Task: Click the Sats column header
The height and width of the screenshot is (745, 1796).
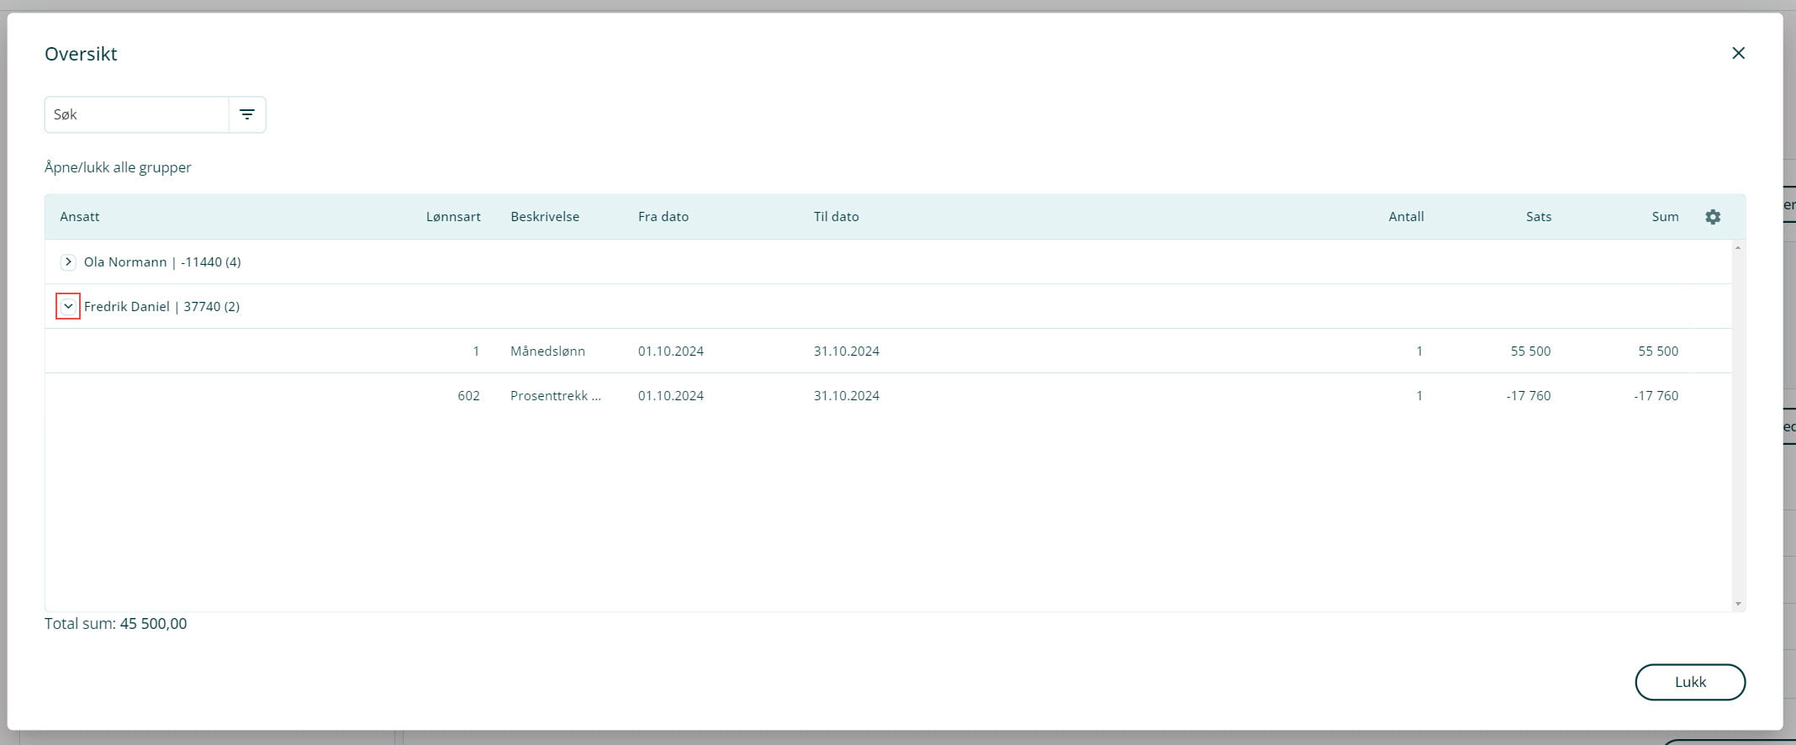Action: [x=1538, y=217]
